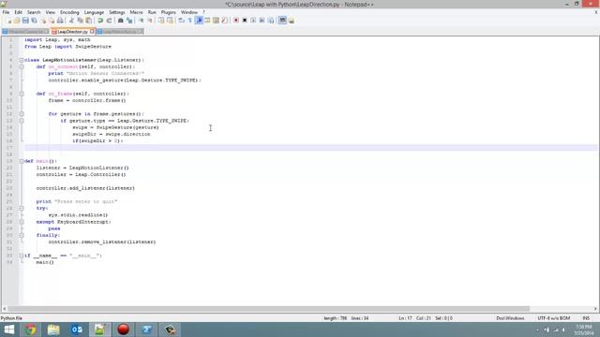600x337 pixels.
Task: Click the last plugin icon in the toolbar
Action: (x=292, y=21)
